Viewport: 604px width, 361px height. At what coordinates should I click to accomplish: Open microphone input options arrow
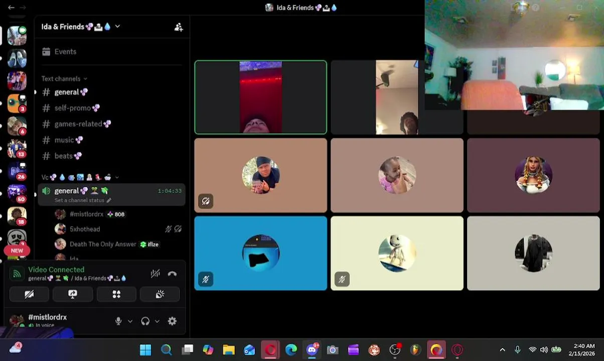(130, 321)
